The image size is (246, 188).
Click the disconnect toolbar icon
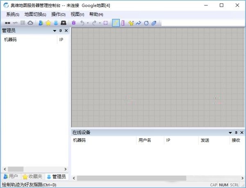[15, 23]
